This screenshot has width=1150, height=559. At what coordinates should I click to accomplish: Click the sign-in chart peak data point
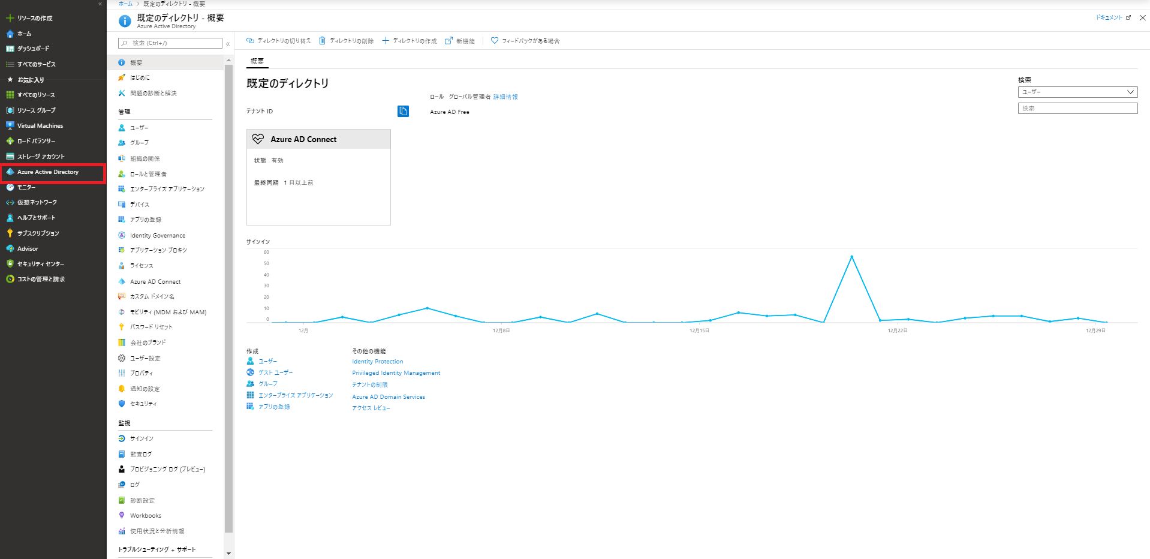(851, 257)
